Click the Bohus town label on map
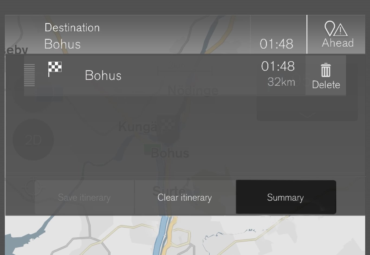 (x=170, y=153)
